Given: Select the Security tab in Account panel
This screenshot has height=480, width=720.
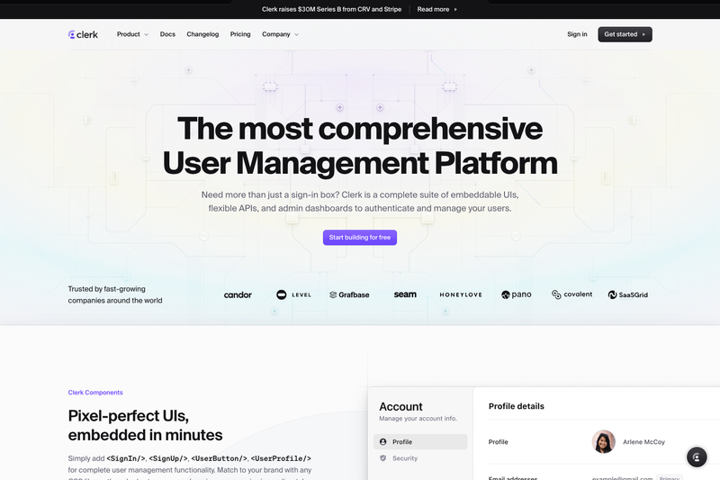Looking at the screenshot, I should (420, 458).
